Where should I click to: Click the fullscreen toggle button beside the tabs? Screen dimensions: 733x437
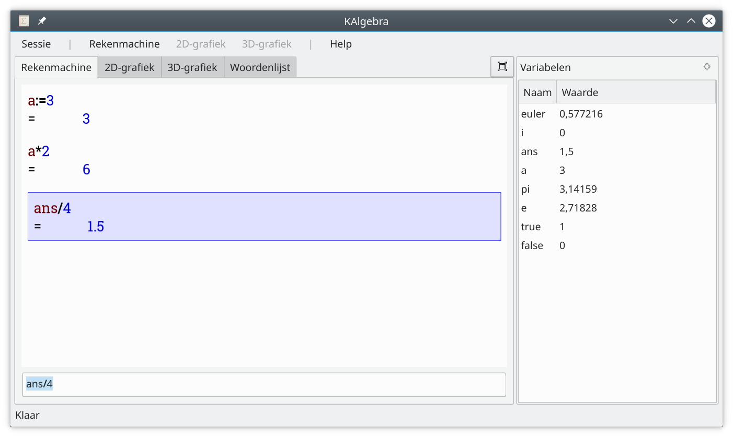coord(502,66)
